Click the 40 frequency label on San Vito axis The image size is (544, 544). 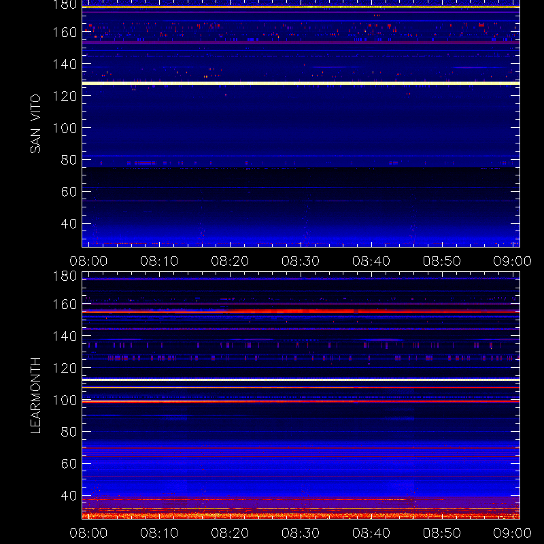[69, 224]
